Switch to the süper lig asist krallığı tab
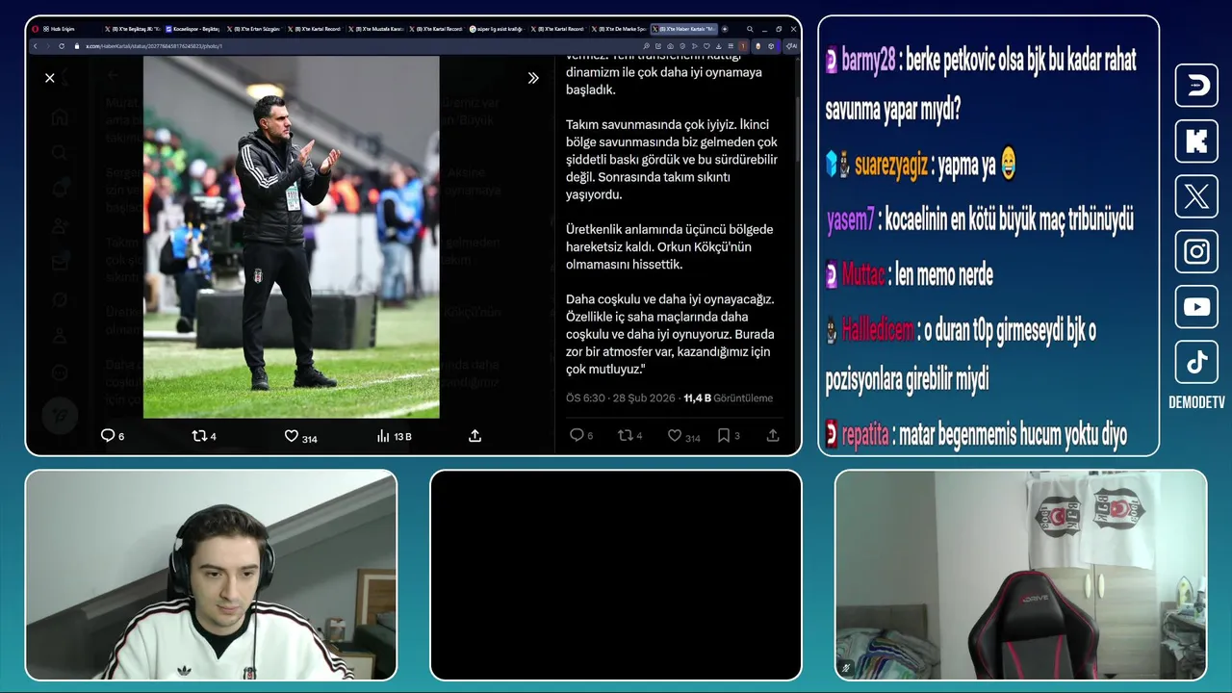Screen dimensions: 1232x693 pos(497,29)
